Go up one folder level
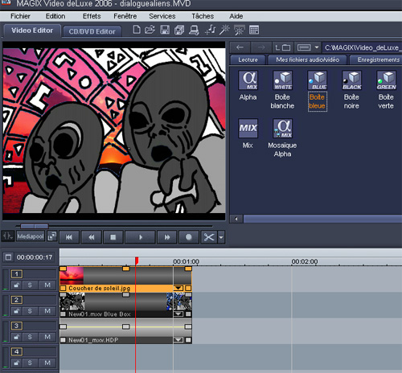The height and width of the screenshot is (373, 402). pyautogui.click(x=283, y=47)
